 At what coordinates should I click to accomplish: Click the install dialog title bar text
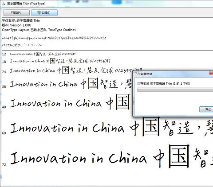pyautogui.click(x=143, y=74)
